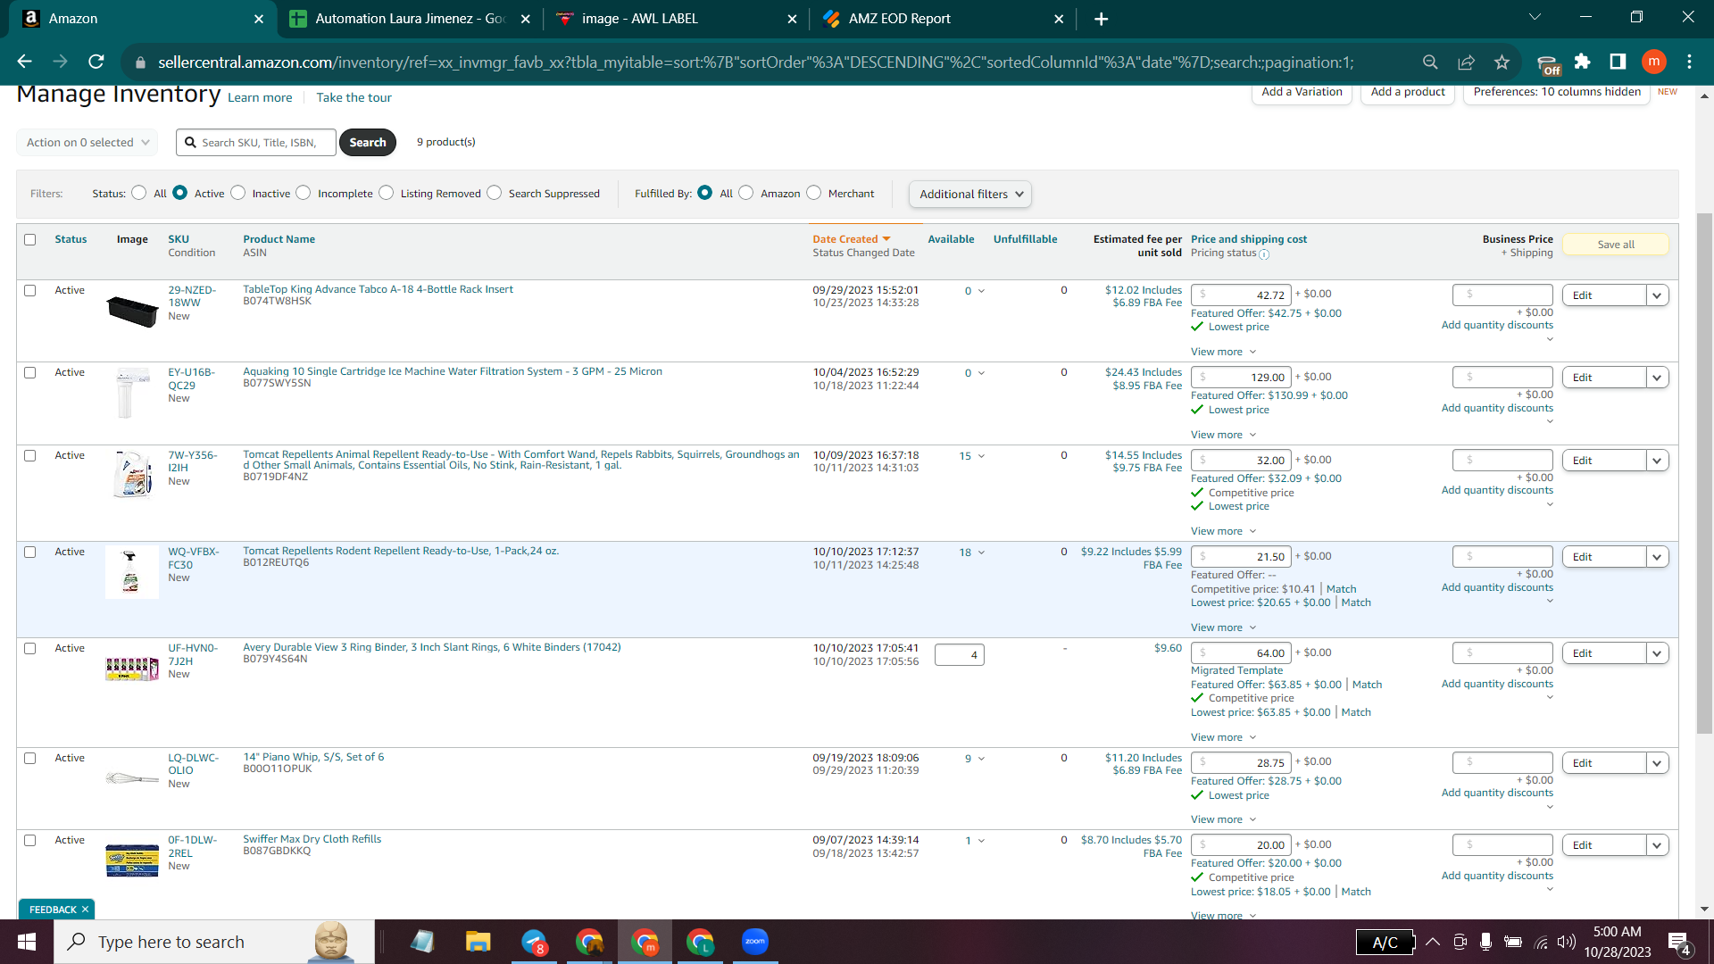
Task: Switch to AMZ EOD Report tab
Action: (x=943, y=19)
